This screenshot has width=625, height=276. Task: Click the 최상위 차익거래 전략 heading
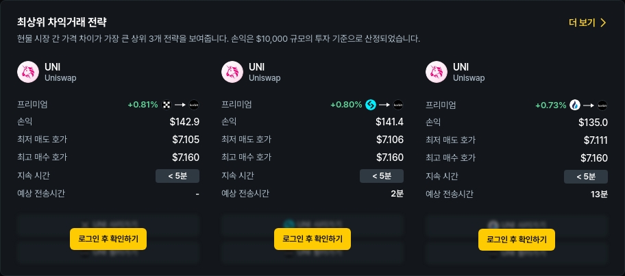point(62,22)
